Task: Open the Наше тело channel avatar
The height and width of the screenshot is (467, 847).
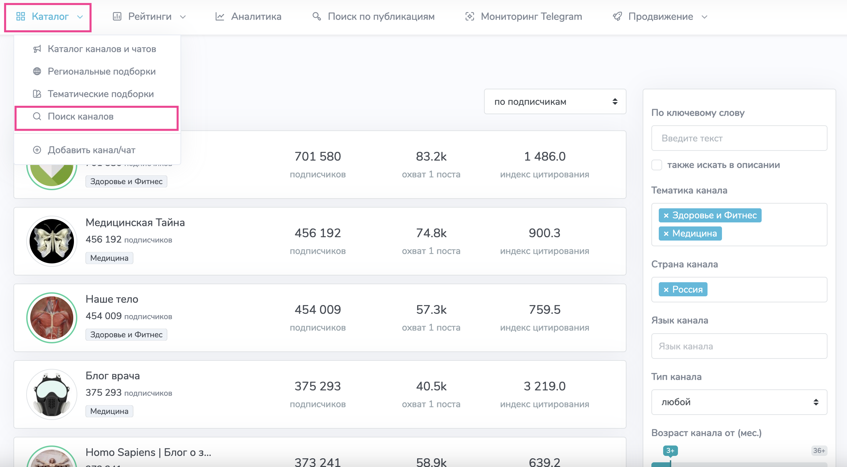Action: 52,318
